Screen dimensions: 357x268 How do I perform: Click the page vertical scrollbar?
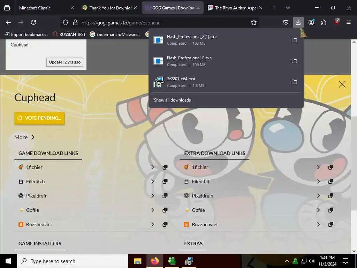[354, 146]
